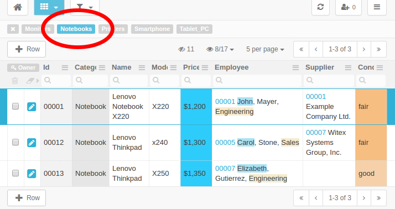Open the 5 per page dropdown
This screenshot has height=209, width=395.
click(265, 49)
